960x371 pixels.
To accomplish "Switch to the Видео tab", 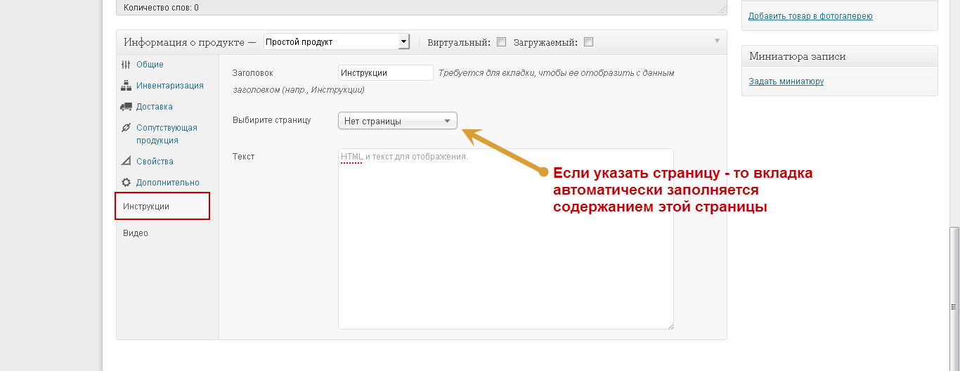I will pos(136,233).
